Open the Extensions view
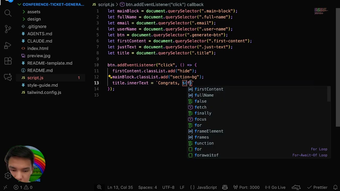 tap(8, 61)
